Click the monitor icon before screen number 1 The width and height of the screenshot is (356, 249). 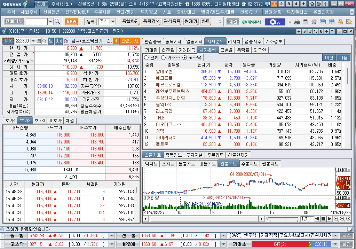[267, 4]
